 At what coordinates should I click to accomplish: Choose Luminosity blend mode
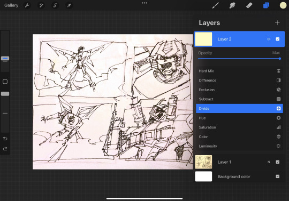pos(239,146)
